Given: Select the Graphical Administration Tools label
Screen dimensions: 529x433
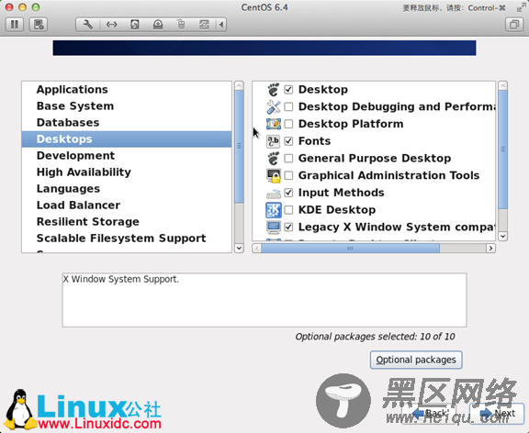Looking at the screenshot, I should tap(388, 175).
